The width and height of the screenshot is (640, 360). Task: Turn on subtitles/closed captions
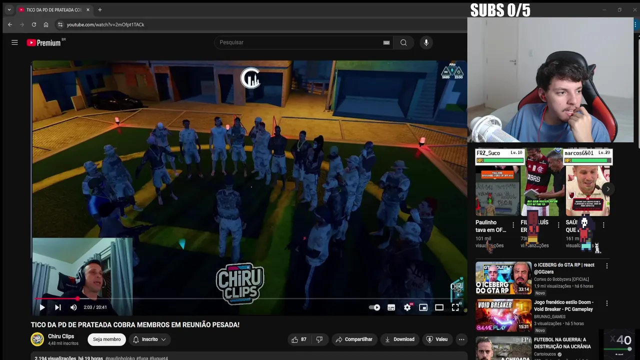[391, 307]
